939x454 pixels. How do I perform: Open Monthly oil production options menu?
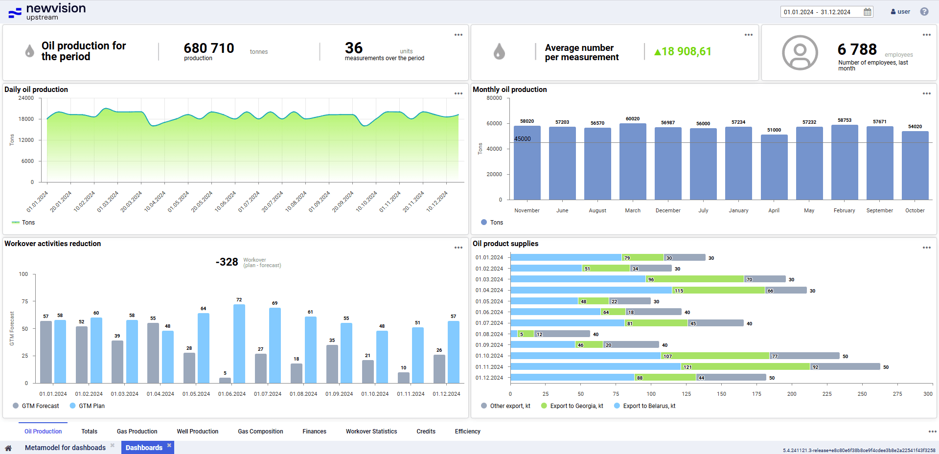click(x=927, y=93)
